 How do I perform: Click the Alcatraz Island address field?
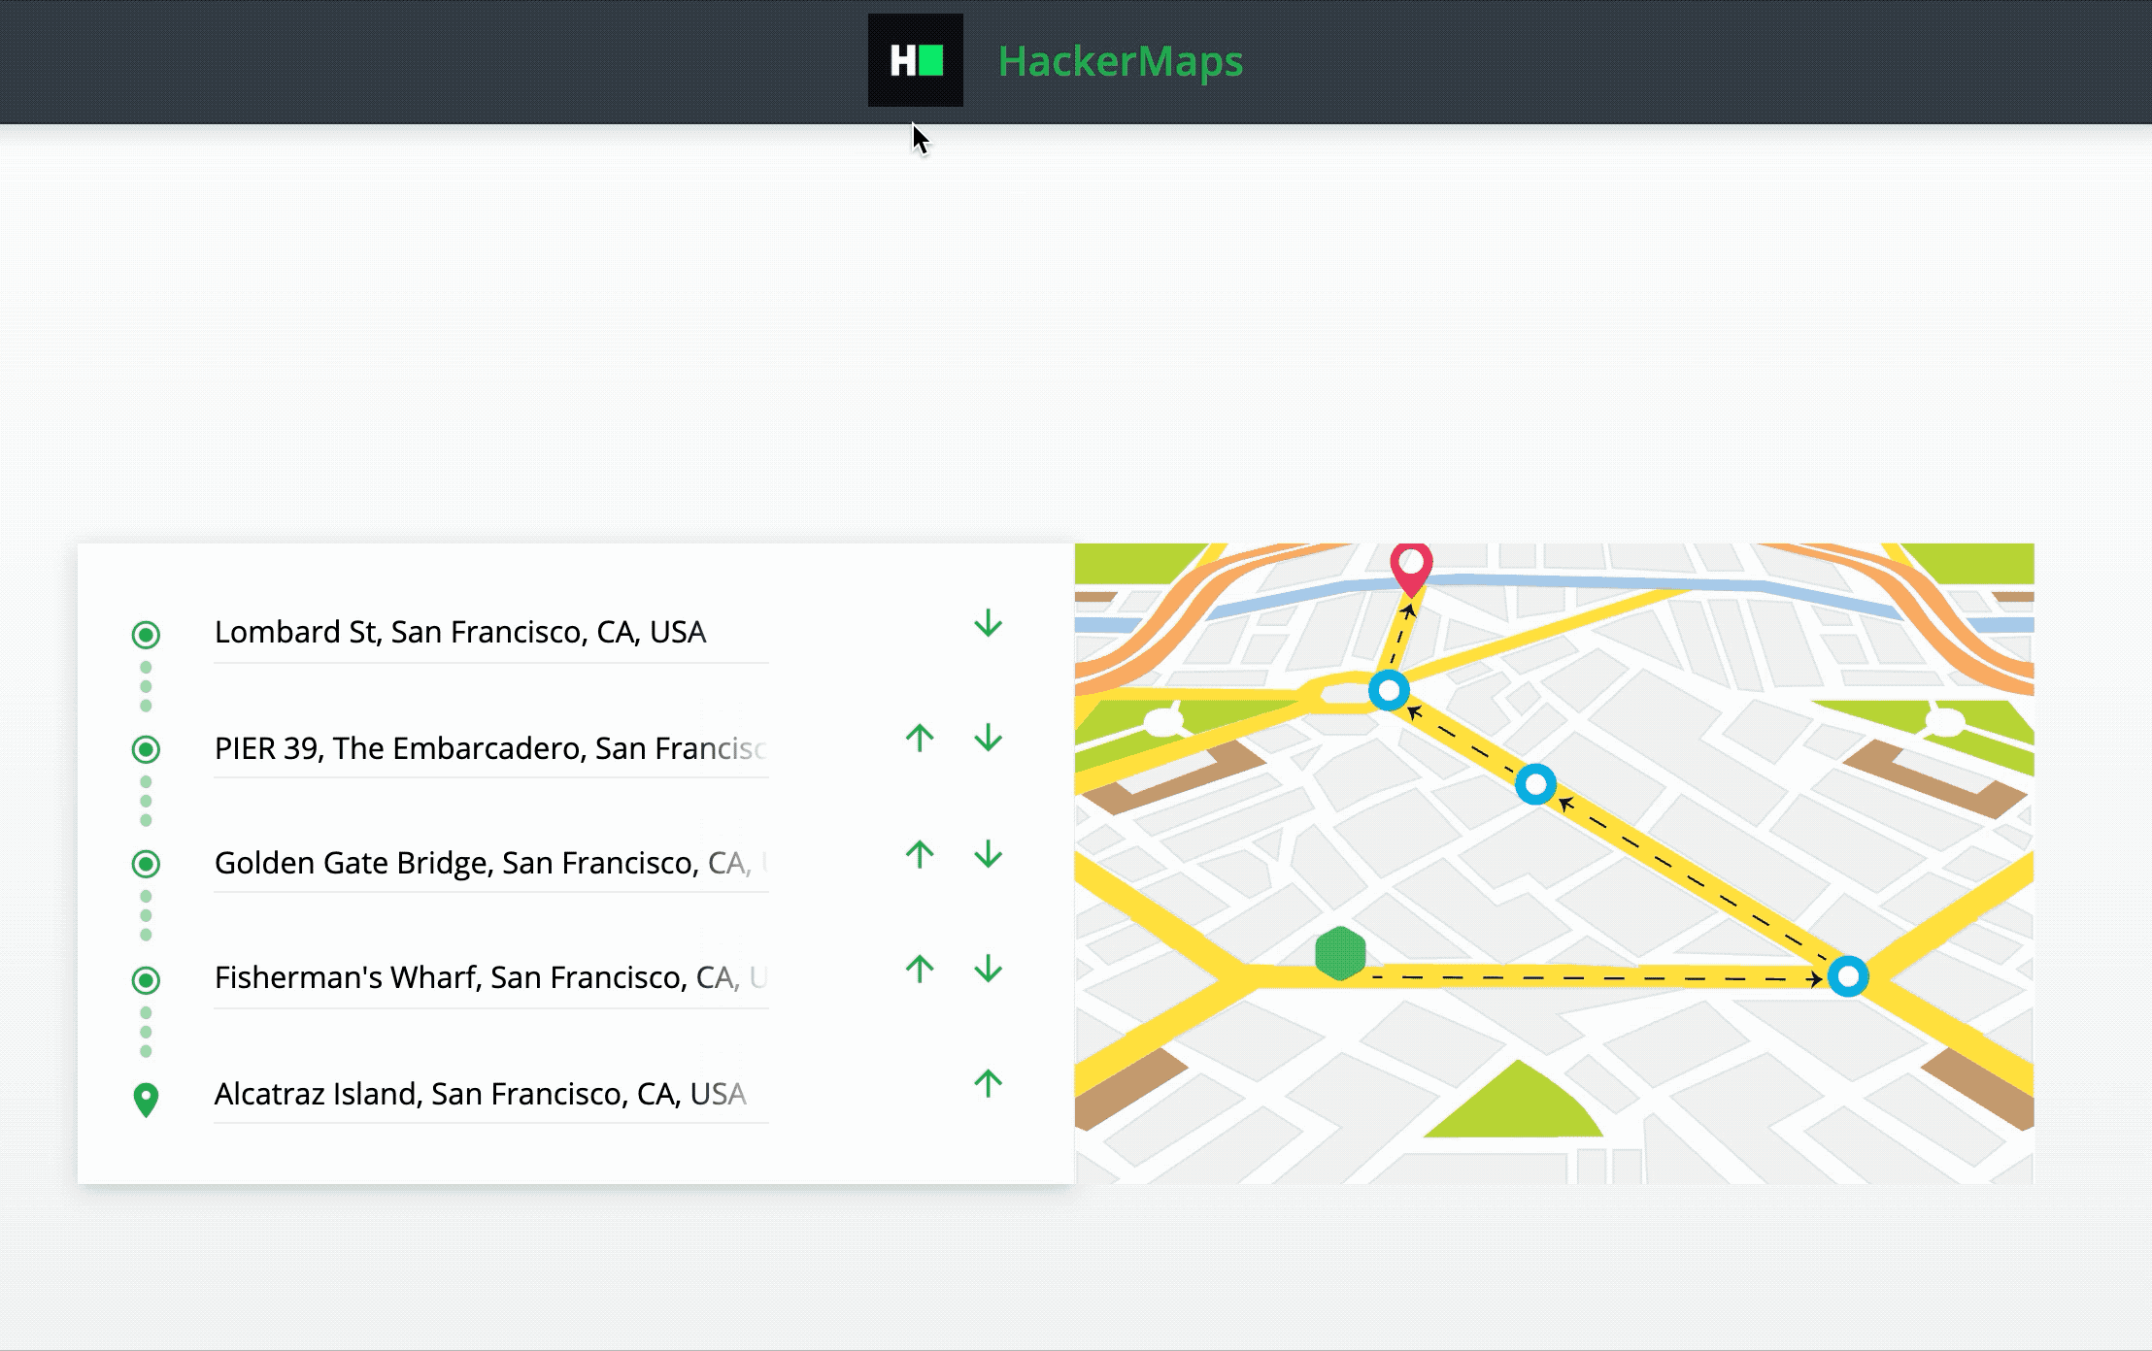(x=461, y=1095)
